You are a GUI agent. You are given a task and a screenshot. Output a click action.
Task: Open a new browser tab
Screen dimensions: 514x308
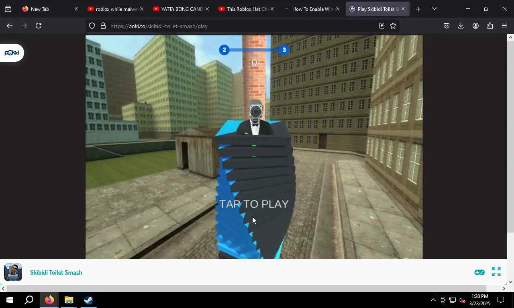coord(418,9)
